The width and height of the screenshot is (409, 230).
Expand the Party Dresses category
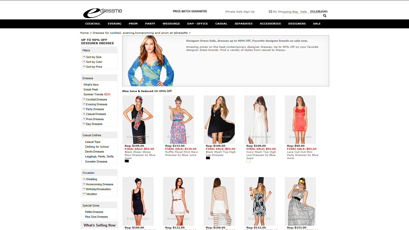point(84,109)
